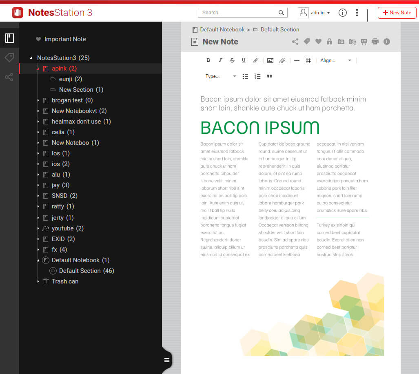Open the shared notes sidebar icon
Screen dimensions: 419x374
(x=9, y=77)
